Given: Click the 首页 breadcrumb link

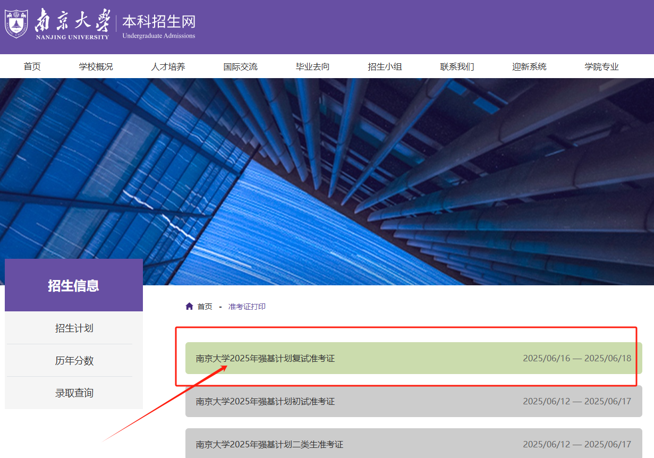Looking at the screenshot, I should click(x=205, y=307).
